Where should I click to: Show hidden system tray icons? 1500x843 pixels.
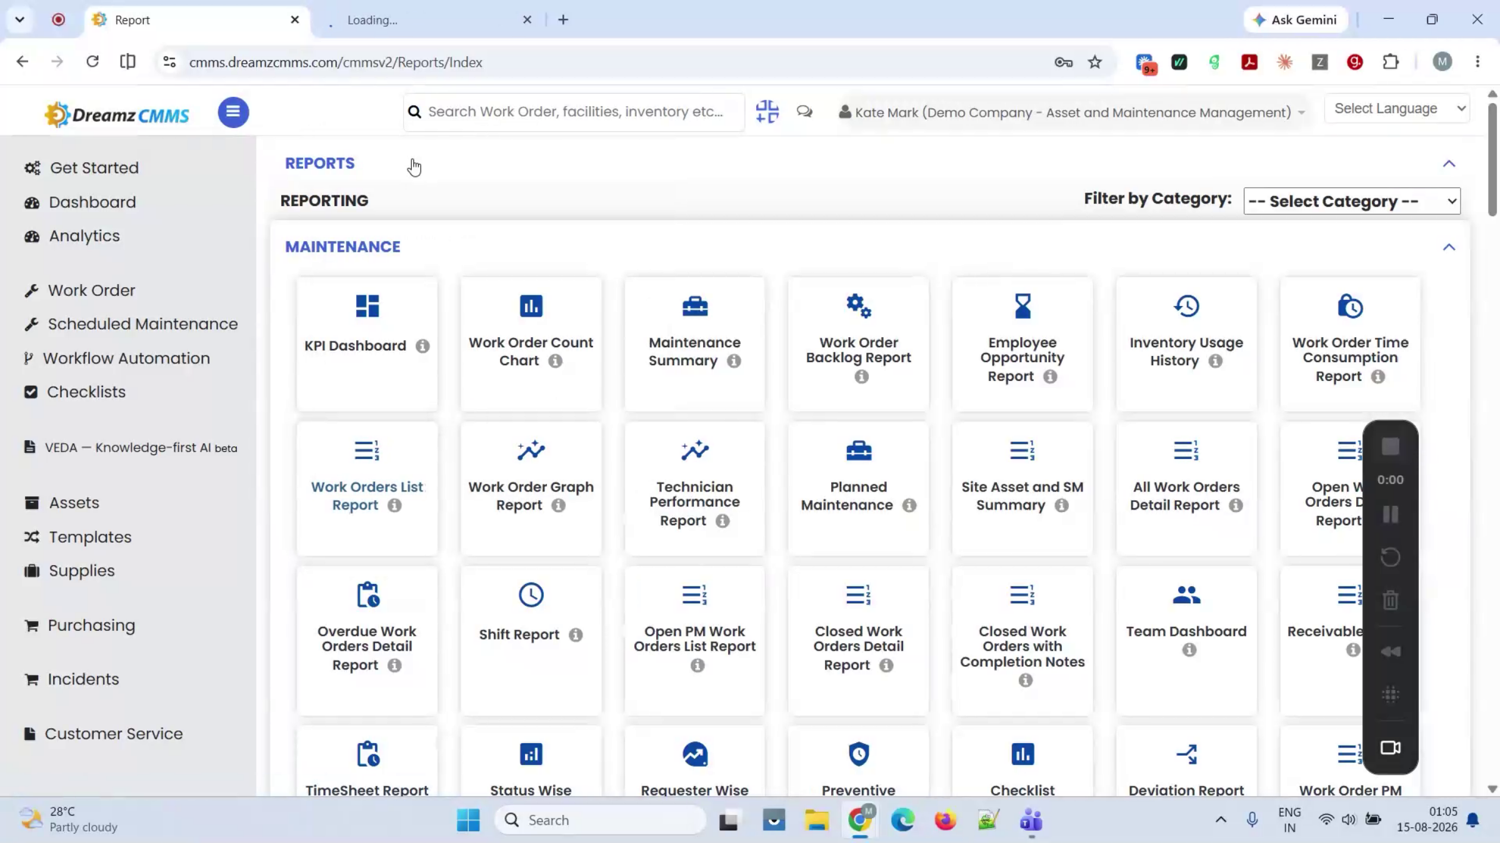(x=1220, y=819)
